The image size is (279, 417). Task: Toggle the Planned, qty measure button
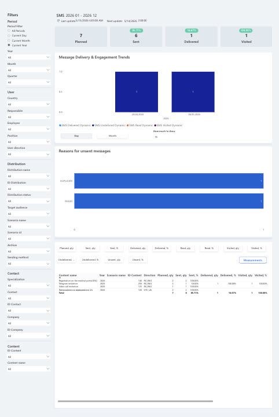[x=67, y=248]
